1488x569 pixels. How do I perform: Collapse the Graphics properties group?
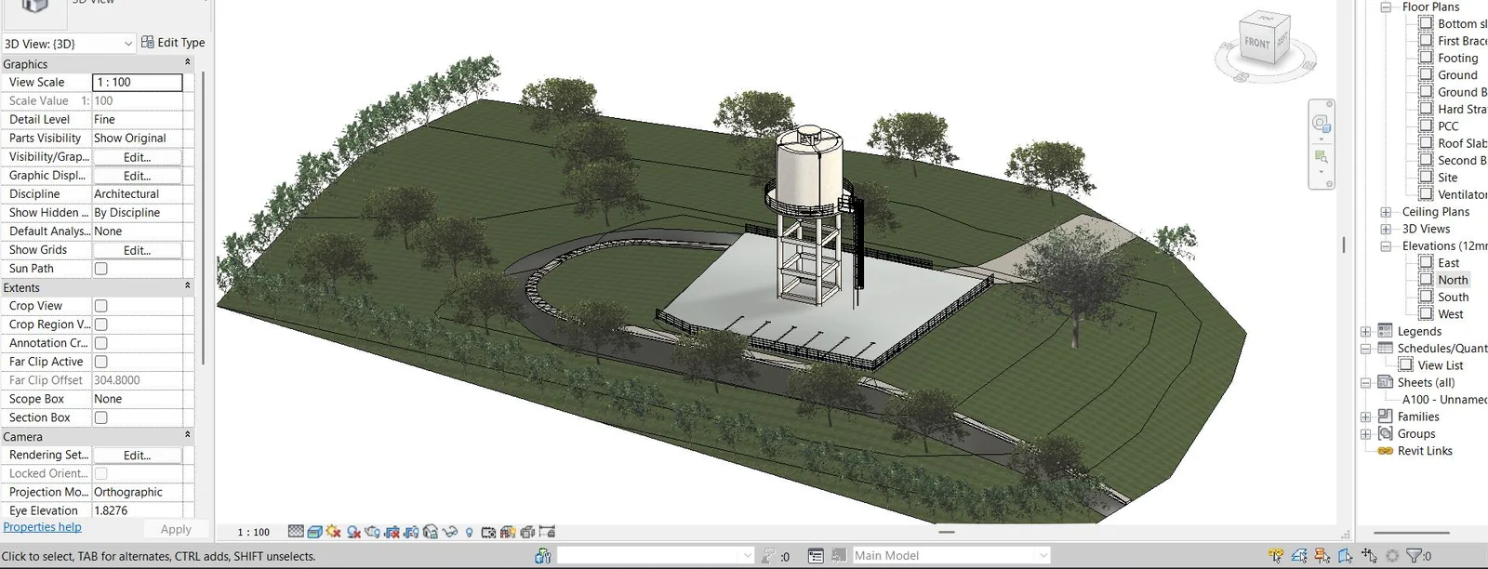pos(188,62)
